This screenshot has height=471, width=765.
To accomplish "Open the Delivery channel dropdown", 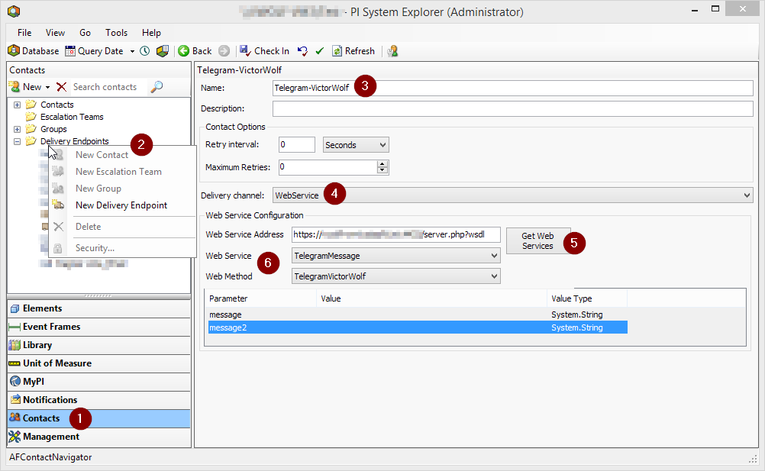I will pos(512,195).
